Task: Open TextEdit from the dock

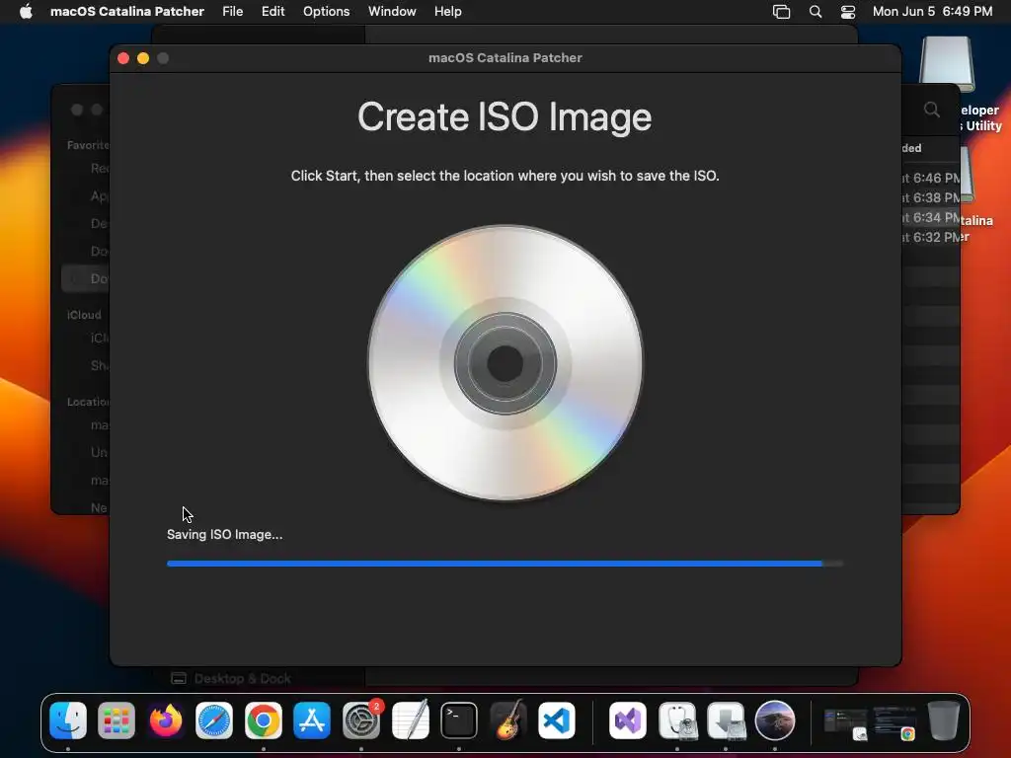Action: click(410, 720)
